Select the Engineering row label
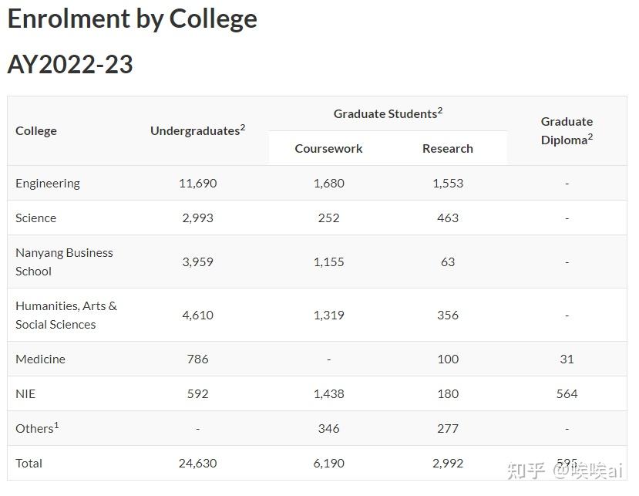639x496 pixels. tap(48, 184)
